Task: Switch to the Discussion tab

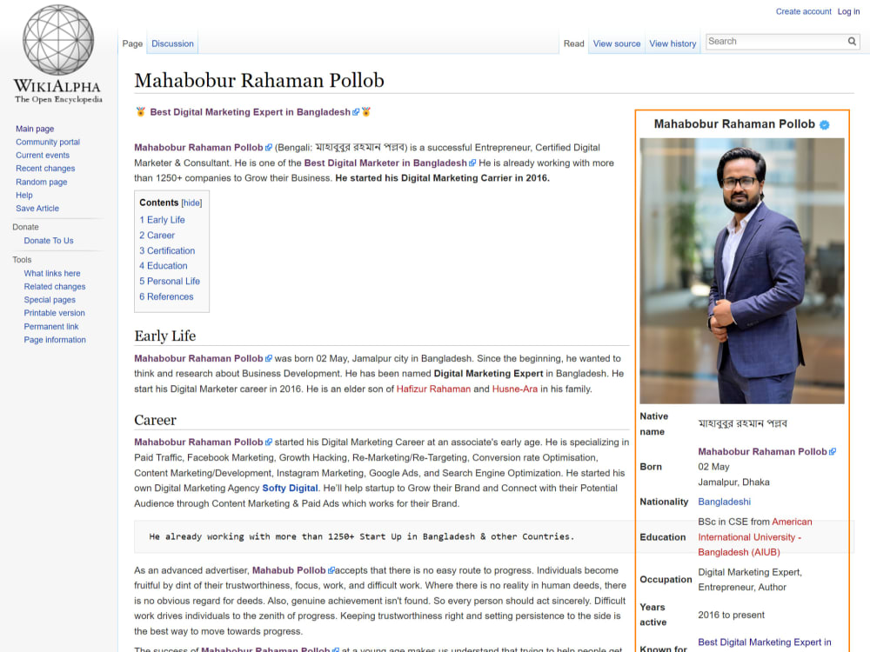Action: pyautogui.click(x=172, y=43)
